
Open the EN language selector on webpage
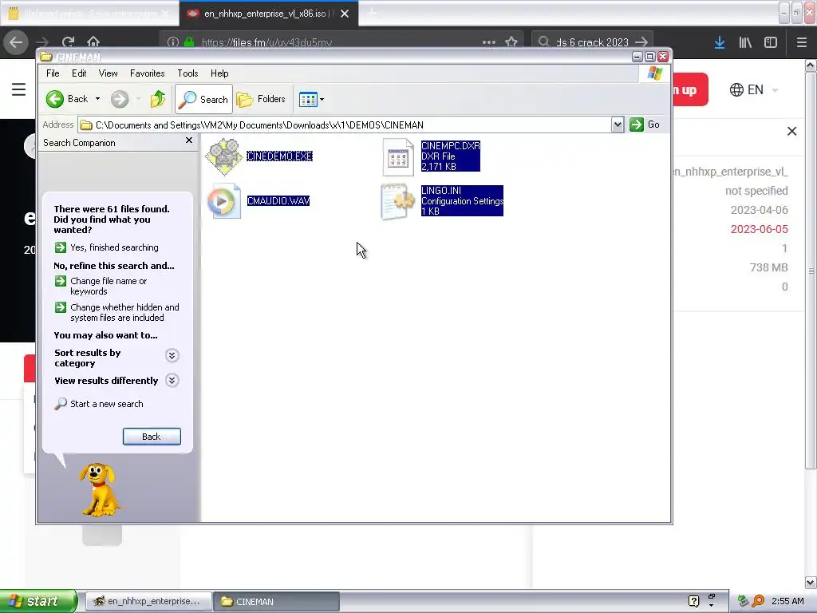754,89
